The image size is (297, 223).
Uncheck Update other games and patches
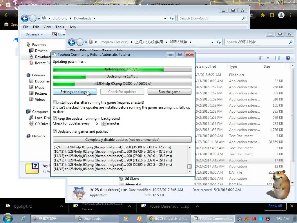point(55,132)
